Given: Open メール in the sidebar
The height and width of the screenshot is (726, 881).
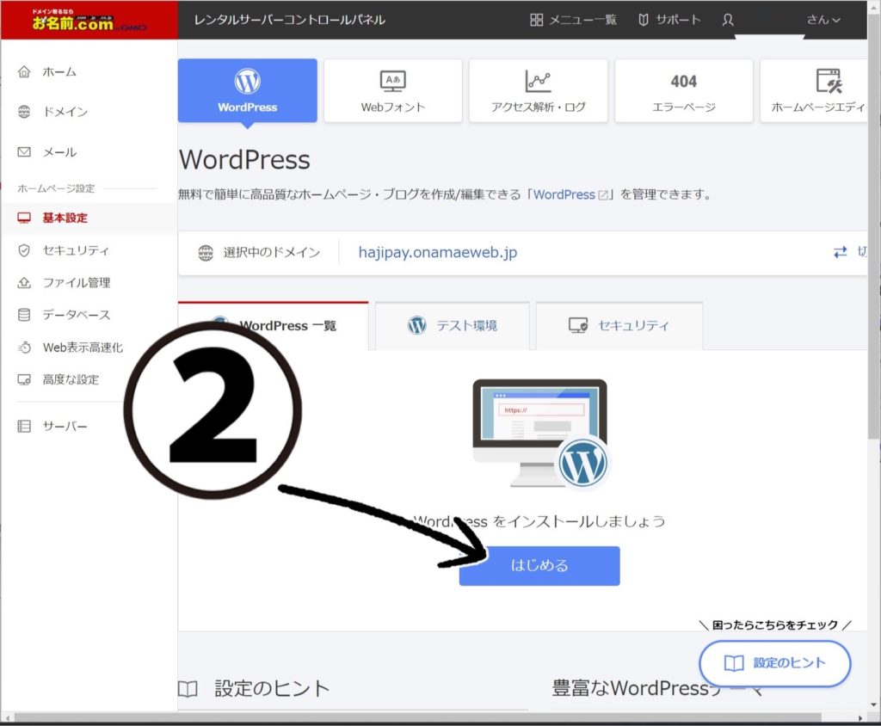Looking at the screenshot, I should (x=59, y=152).
